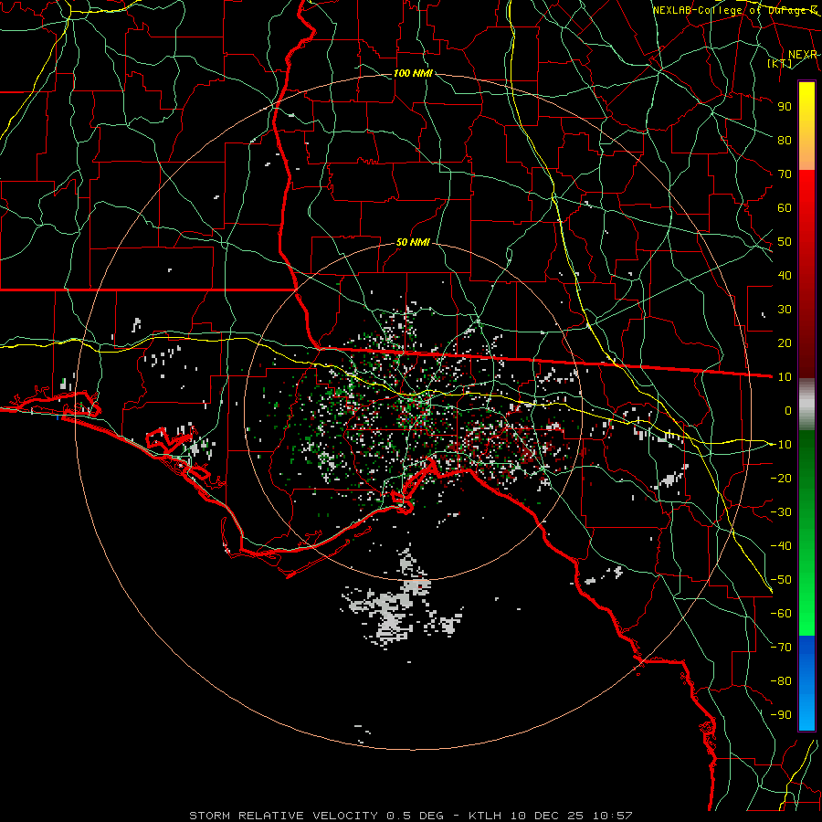Viewport: 822px width, 822px height.
Task: Select the -10 value on velocity scale
Action: point(781,445)
